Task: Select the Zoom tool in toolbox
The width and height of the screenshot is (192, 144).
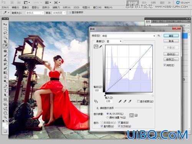Action: [5, 117]
